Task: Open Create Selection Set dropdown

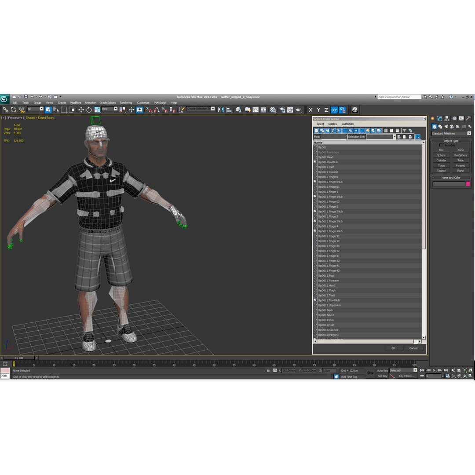Action: [x=201, y=109]
